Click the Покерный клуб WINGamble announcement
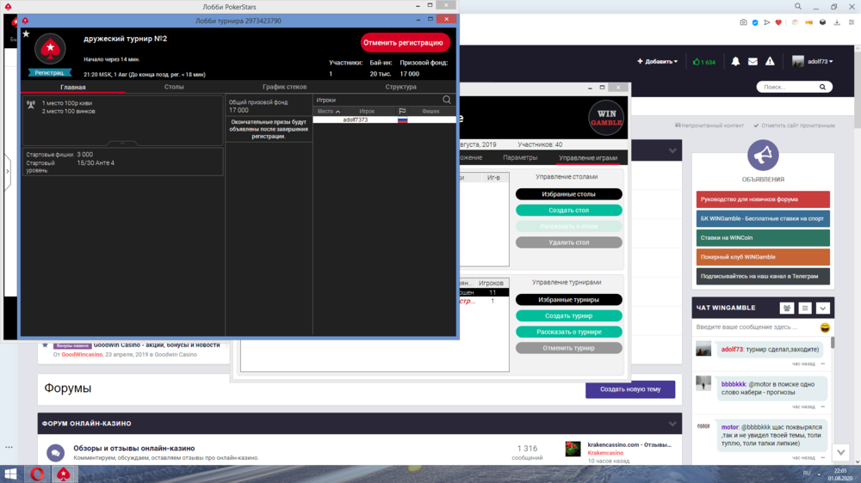The height and width of the screenshot is (483, 861). click(x=763, y=257)
